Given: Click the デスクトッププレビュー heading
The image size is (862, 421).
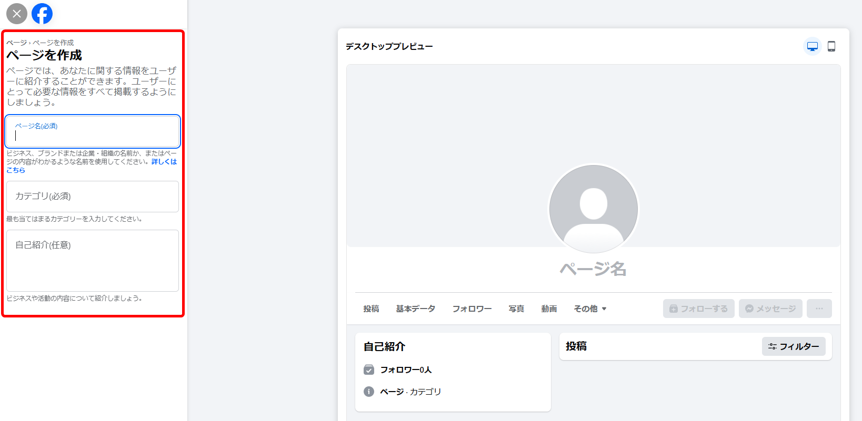Looking at the screenshot, I should 389,46.
